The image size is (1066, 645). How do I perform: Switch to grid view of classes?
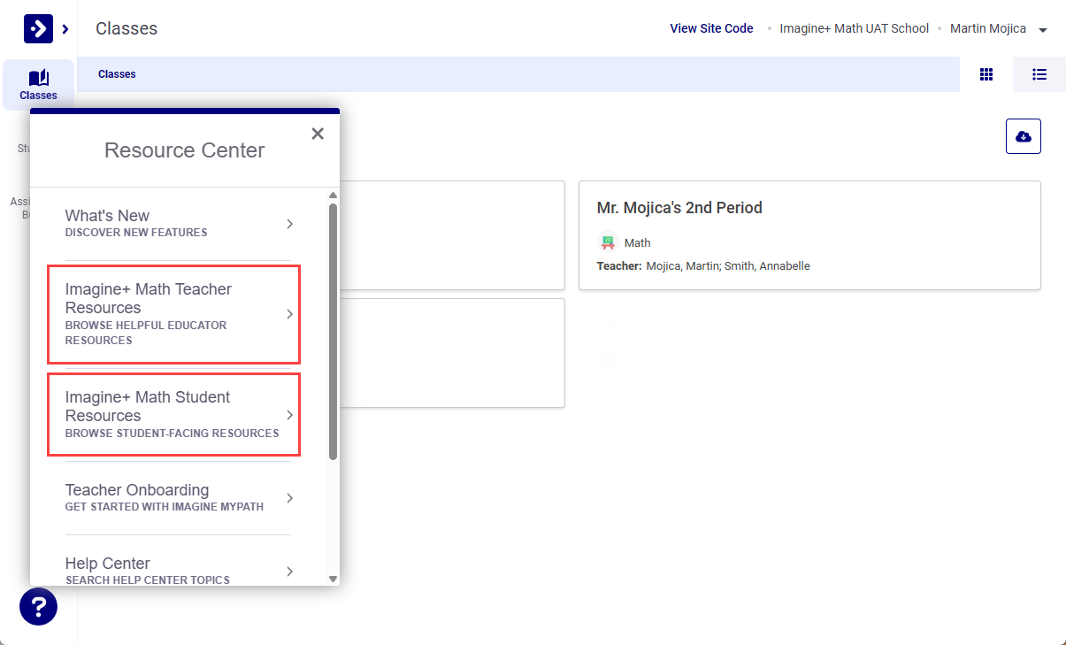point(986,74)
